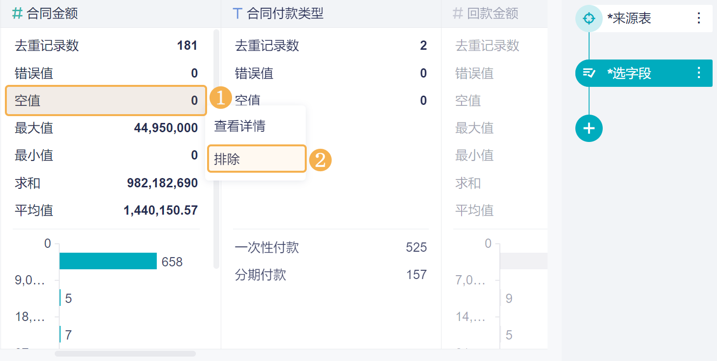Select the 去重记录数 row under 合同付款类型
717x361 pixels.
[x=331, y=46]
